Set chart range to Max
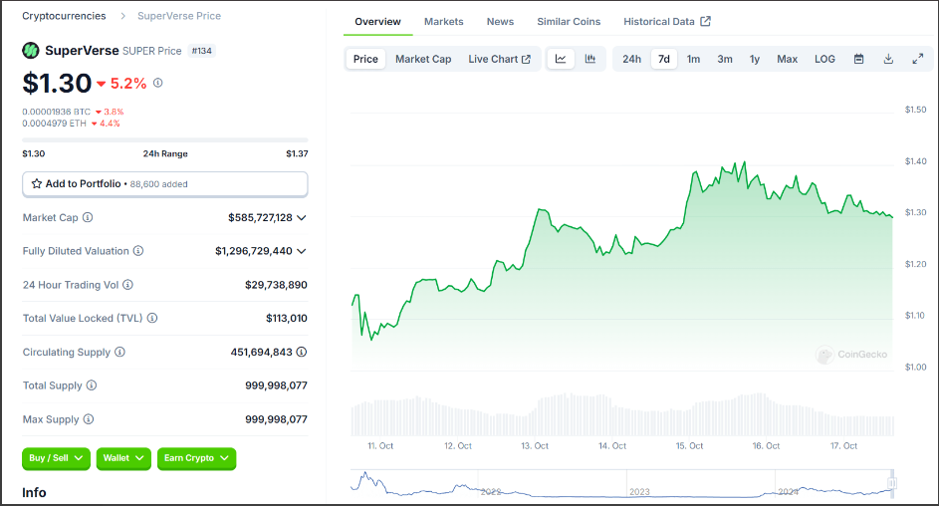 787,59
